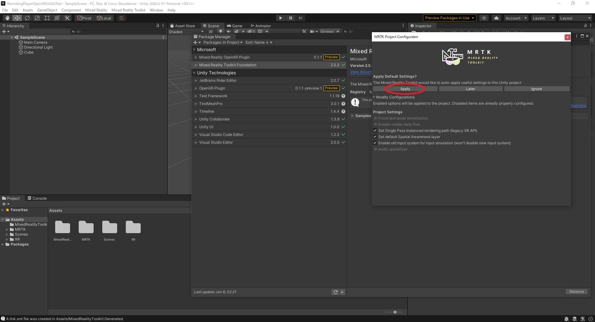Click the Step frame button
The width and height of the screenshot is (595, 322).
[x=301, y=18]
